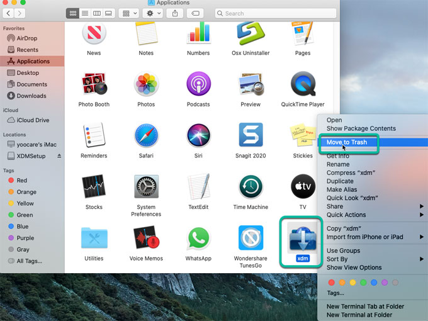Screen dimensions: 428x321
Task: Select the Voice Memos app icon
Action: click(146, 238)
